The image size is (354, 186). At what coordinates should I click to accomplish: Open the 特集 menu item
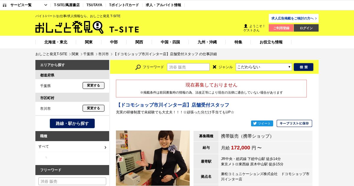coord(238,42)
